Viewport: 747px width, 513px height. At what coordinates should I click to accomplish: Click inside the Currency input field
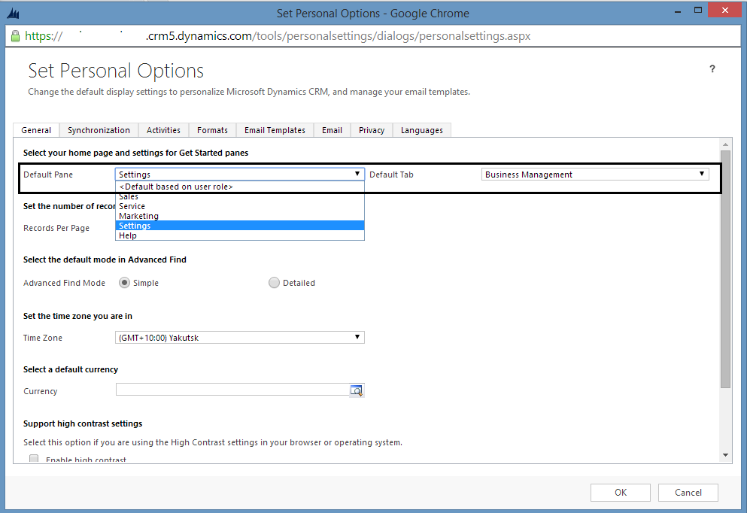coord(232,390)
